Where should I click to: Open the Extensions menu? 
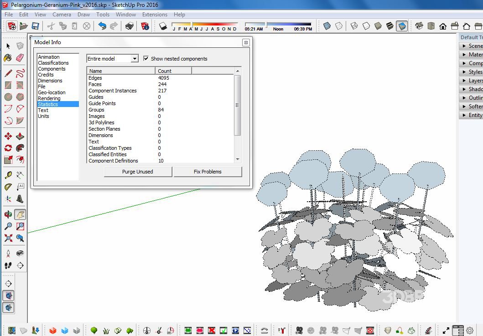[x=155, y=15]
